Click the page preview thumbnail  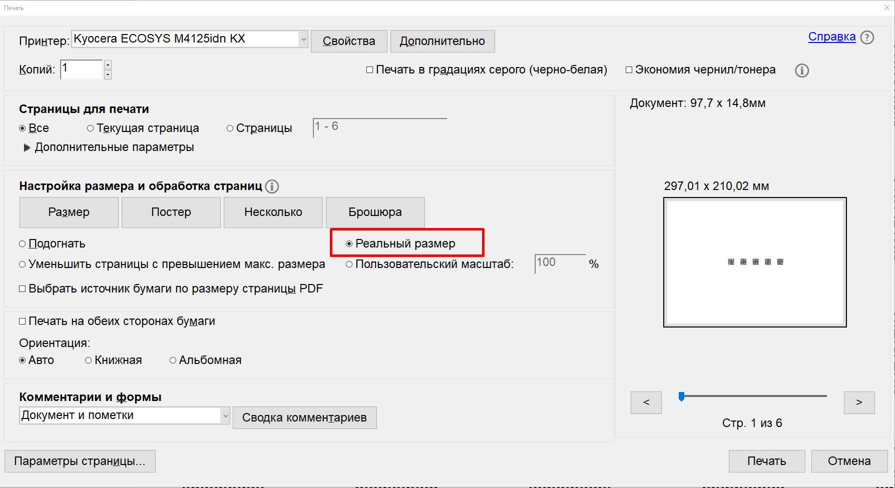coord(755,262)
